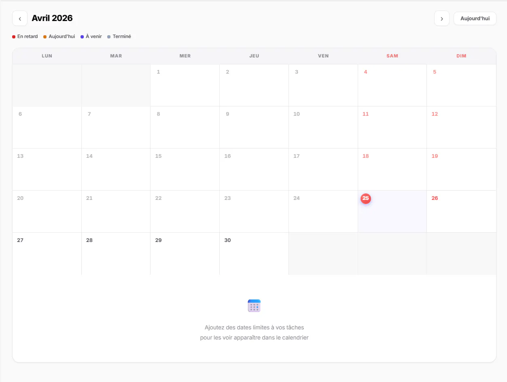The image size is (507, 382).
Task: Click the red En retard legend dot
Action: click(x=14, y=37)
